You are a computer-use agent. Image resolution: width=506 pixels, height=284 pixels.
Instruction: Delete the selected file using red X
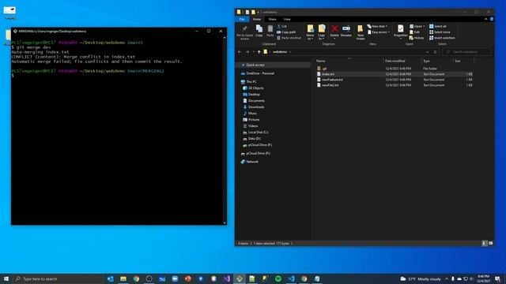334,31
